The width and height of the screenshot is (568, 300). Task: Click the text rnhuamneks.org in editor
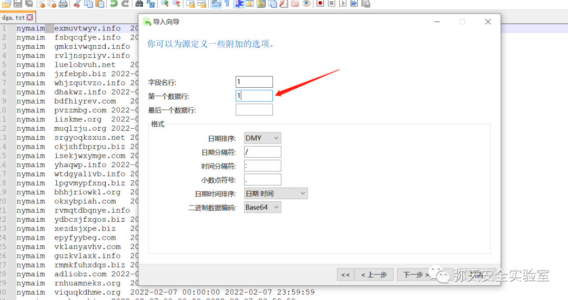(87, 283)
